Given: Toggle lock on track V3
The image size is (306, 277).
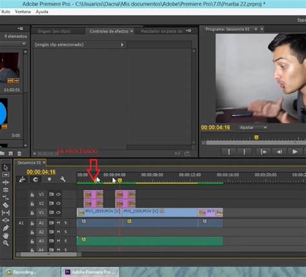Looking at the screenshot, I should click(x=32, y=195).
